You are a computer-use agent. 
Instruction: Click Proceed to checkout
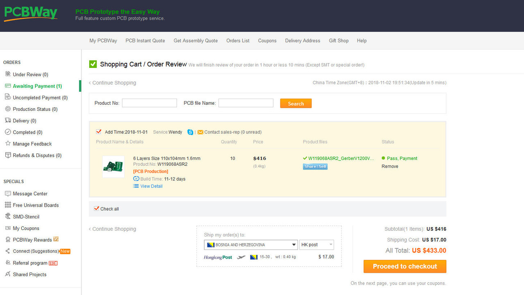click(405, 266)
